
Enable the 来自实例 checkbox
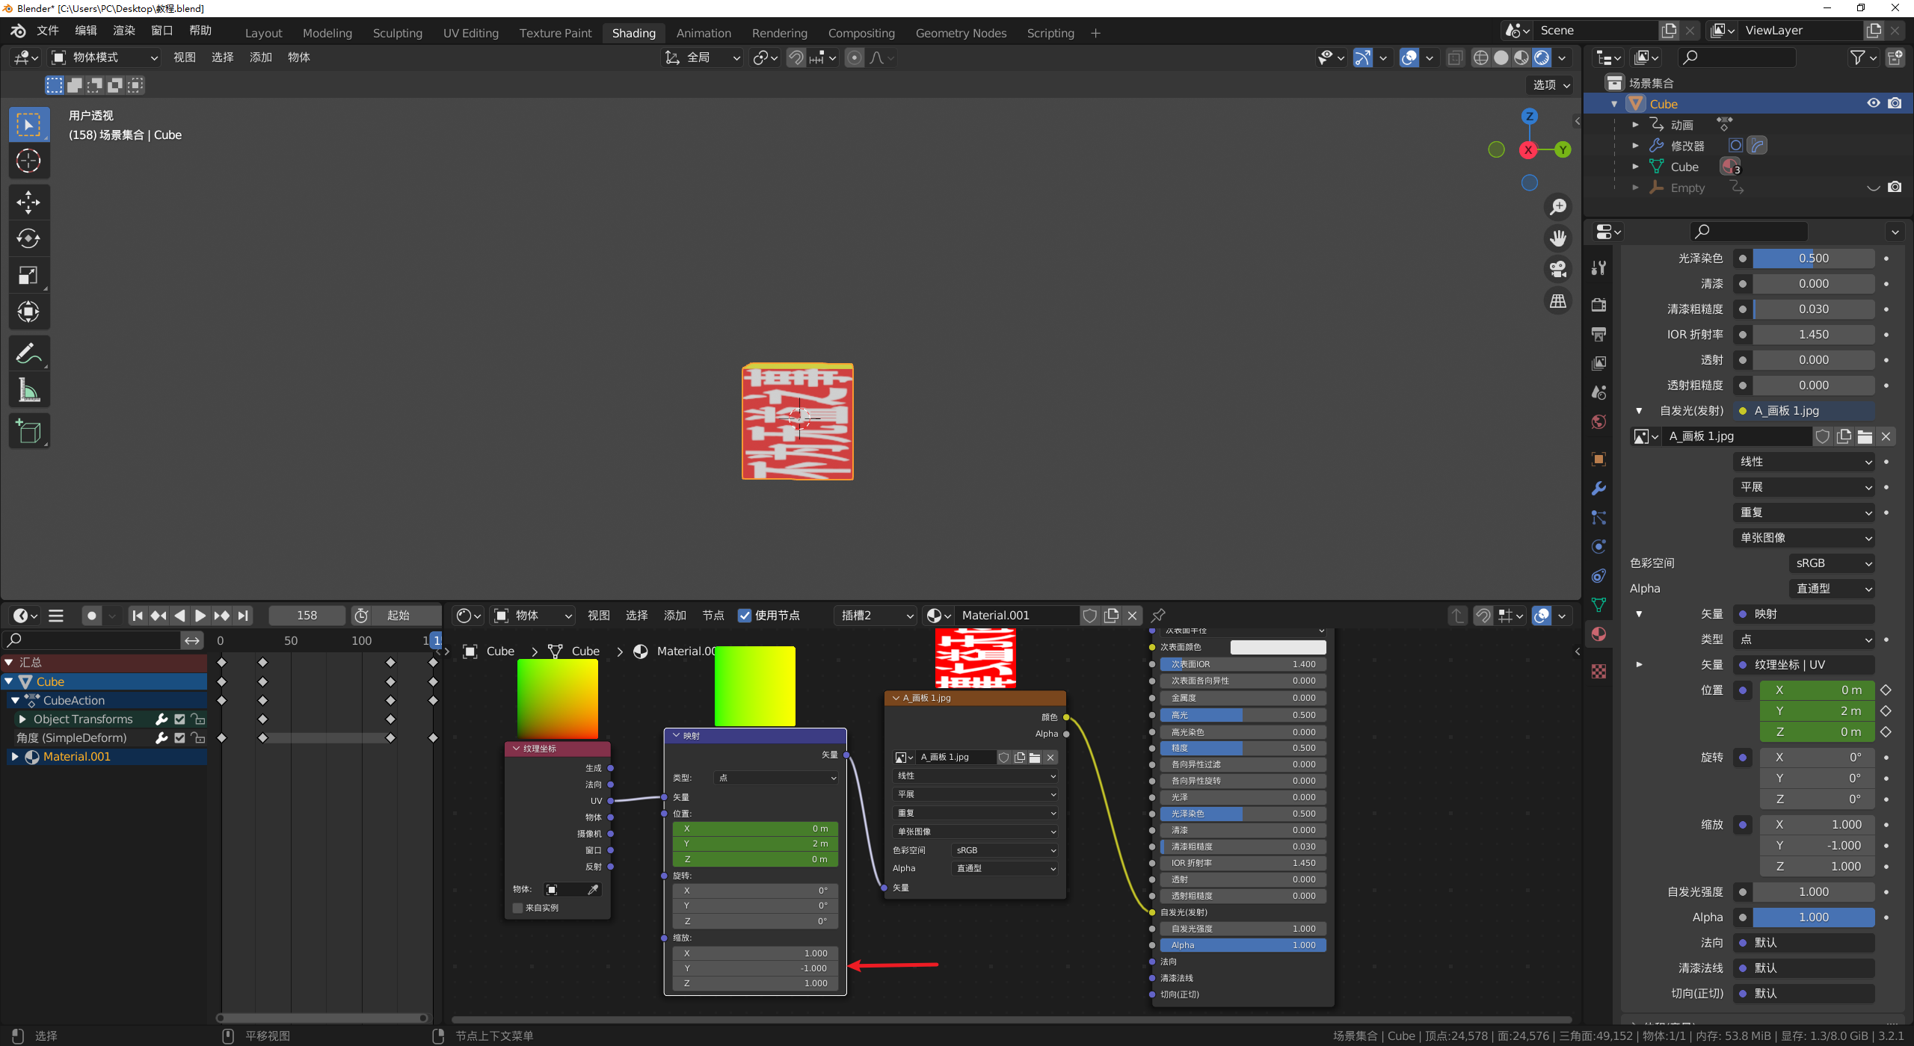click(517, 908)
